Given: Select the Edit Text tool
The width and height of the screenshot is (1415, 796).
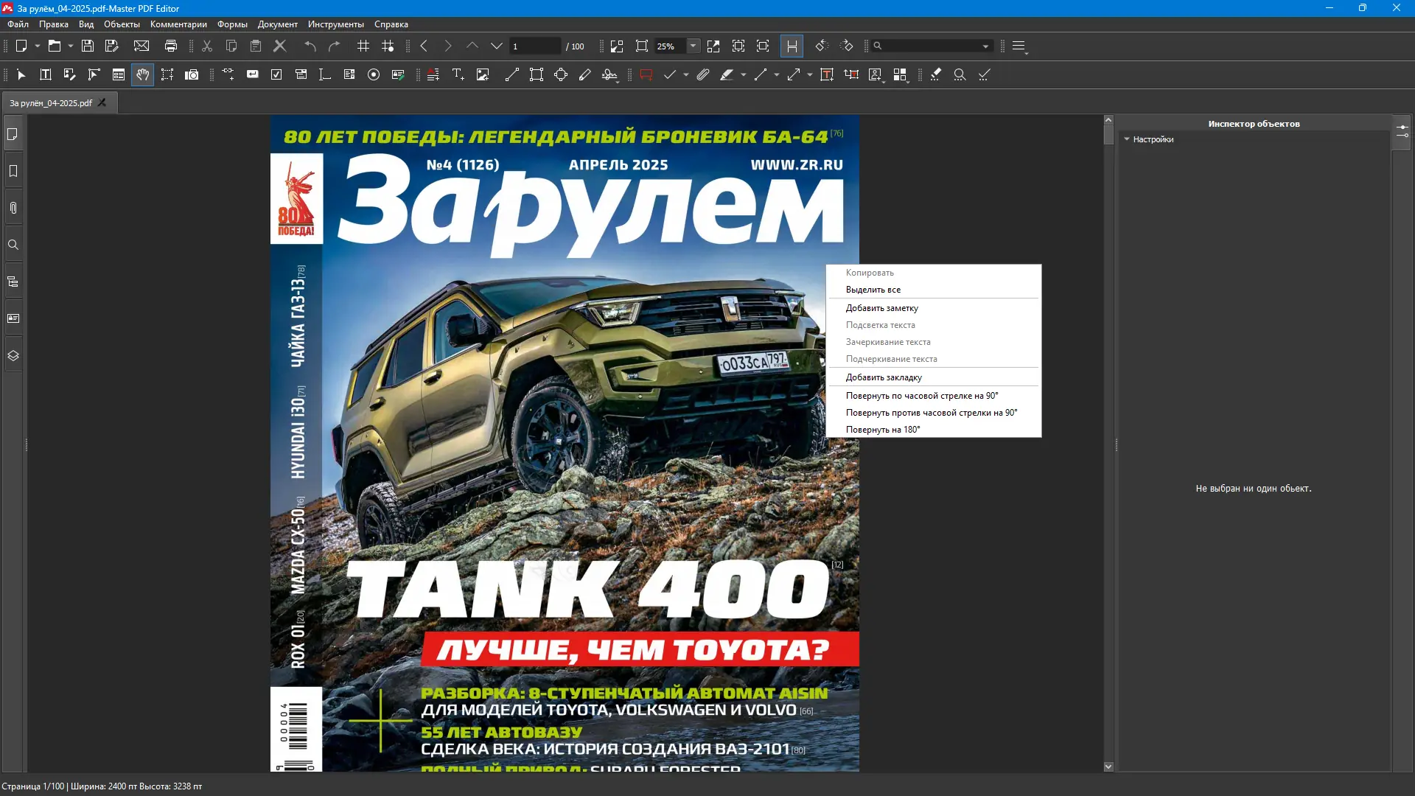Looking at the screenshot, I should point(45,75).
